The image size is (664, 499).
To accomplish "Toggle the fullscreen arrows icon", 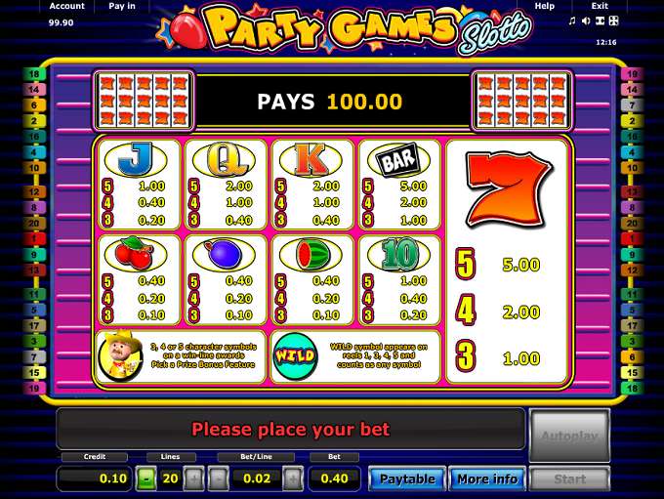I will (x=613, y=21).
